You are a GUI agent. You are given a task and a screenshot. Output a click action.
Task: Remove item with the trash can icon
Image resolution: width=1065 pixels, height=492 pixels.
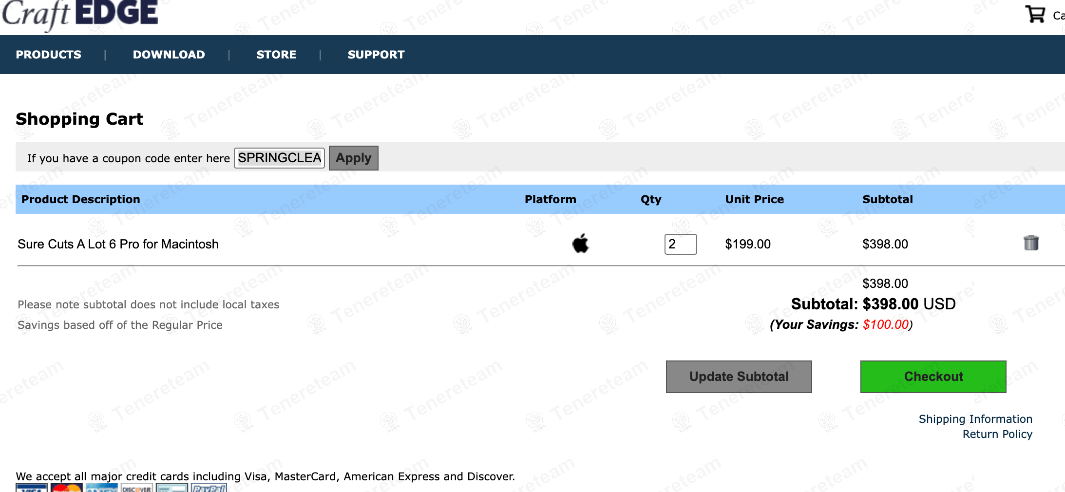pos(1031,243)
